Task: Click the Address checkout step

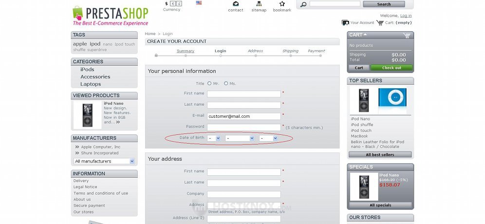Action: (255, 51)
